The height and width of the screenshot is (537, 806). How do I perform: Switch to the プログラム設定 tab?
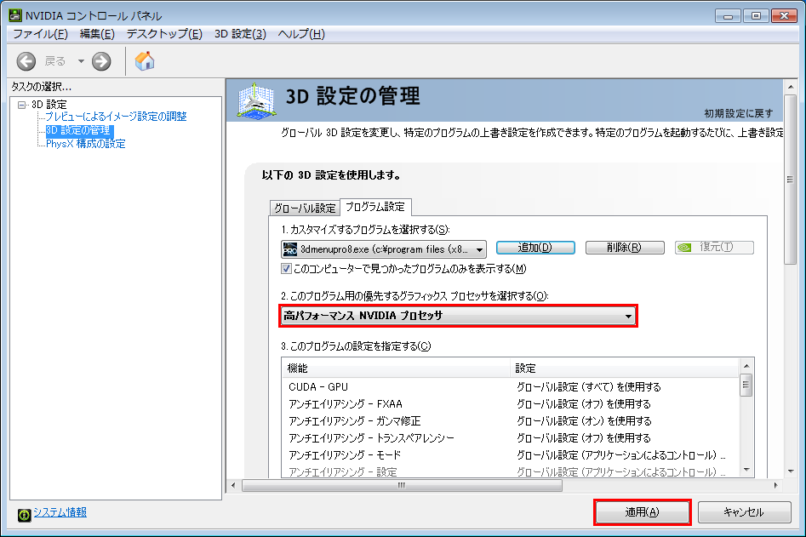(x=375, y=207)
